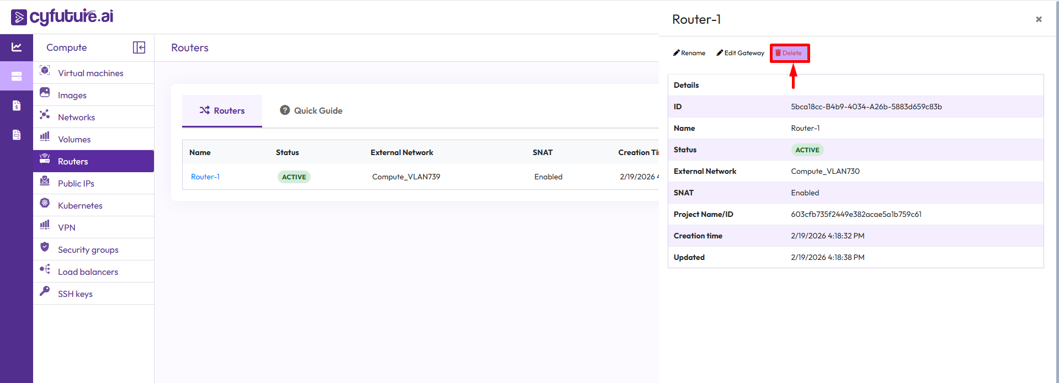The height and width of the screenshot is (383, 1059).
Task: Select the Routers tab
Action: [222, 110]
